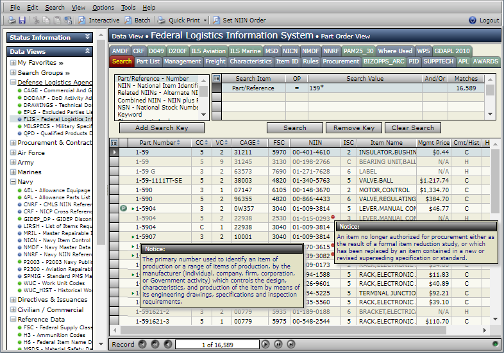This screenshot has width=504, height=353.
Task: Click green status indicator icon
Action: 495,344
